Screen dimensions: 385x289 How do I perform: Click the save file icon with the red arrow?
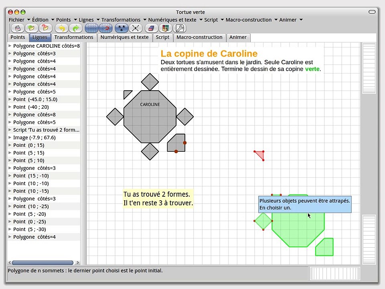[x=45, y=28]
